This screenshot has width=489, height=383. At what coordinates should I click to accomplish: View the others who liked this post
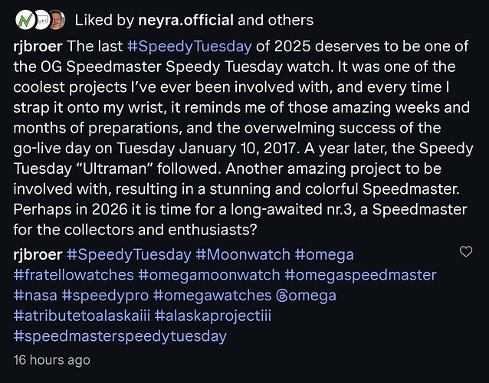point(292,19)
